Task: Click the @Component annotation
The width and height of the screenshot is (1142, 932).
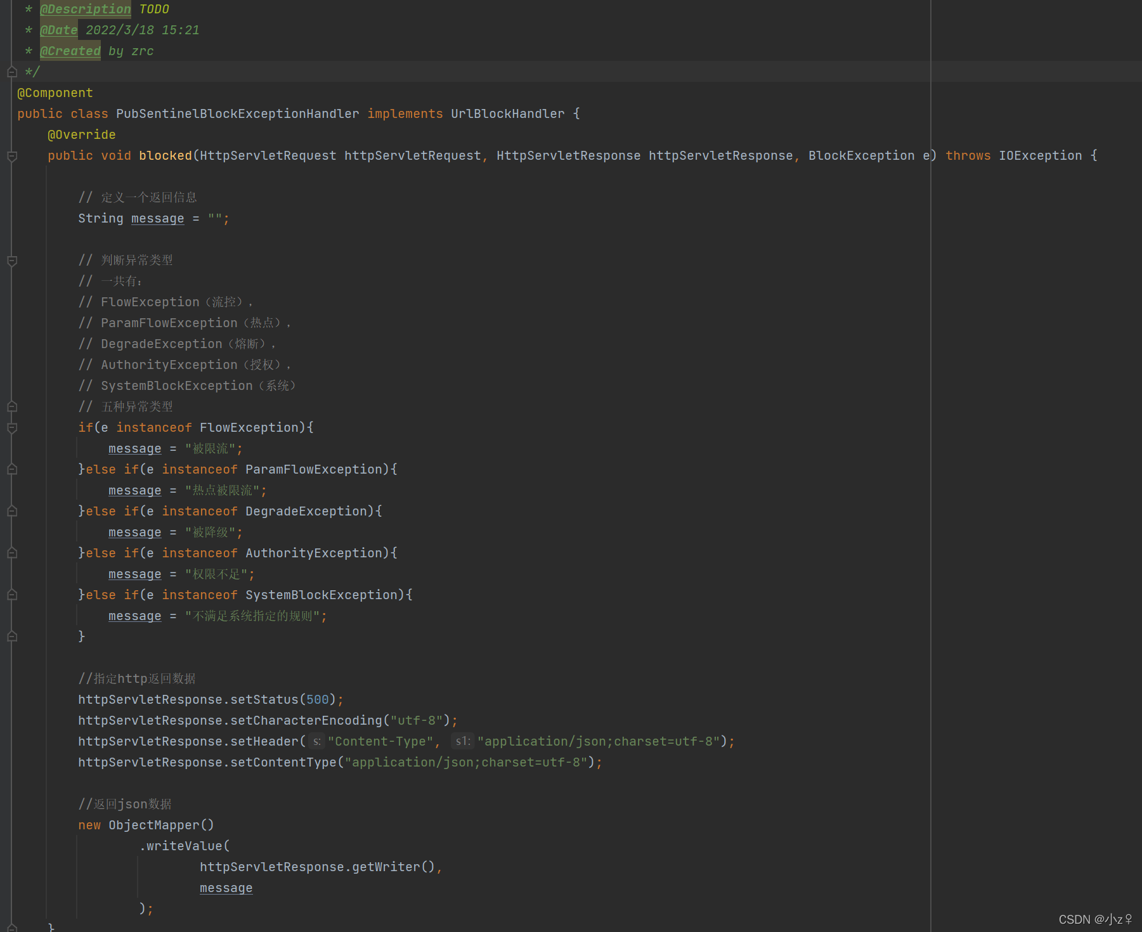Action: pos(55,93)
